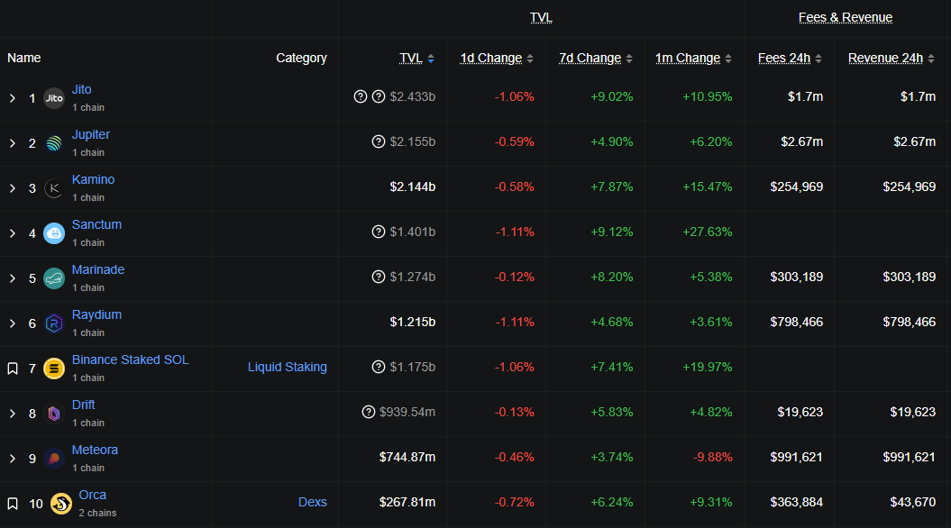Click the Jupiter protocol logo icon
This screenshot has height=528, width=951.
click(x=54, y=143)
